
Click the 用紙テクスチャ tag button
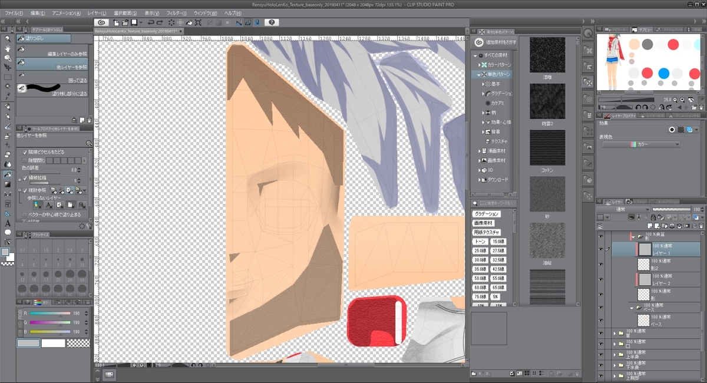pyautogui.click(x=487, y=232)
